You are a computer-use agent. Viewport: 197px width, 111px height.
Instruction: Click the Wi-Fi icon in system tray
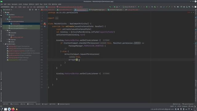189,109
